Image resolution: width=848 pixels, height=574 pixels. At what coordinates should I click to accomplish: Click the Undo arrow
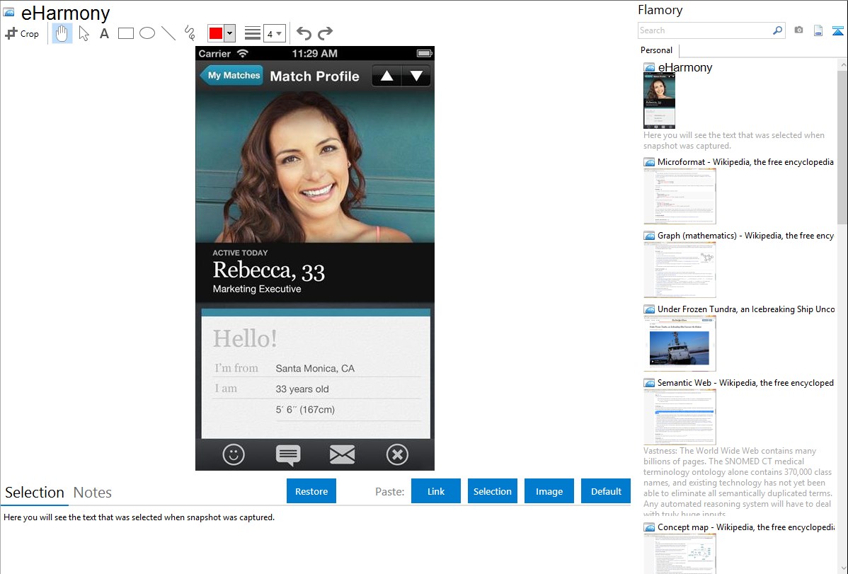[x=304, y=32]
